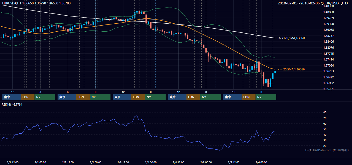Click price axis label 1.38737
This screenshot has width=352, height=165.
pos(328,36)
